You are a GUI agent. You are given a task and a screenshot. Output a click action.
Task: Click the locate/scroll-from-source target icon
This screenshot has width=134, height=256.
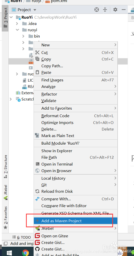(x=97, y=10)
